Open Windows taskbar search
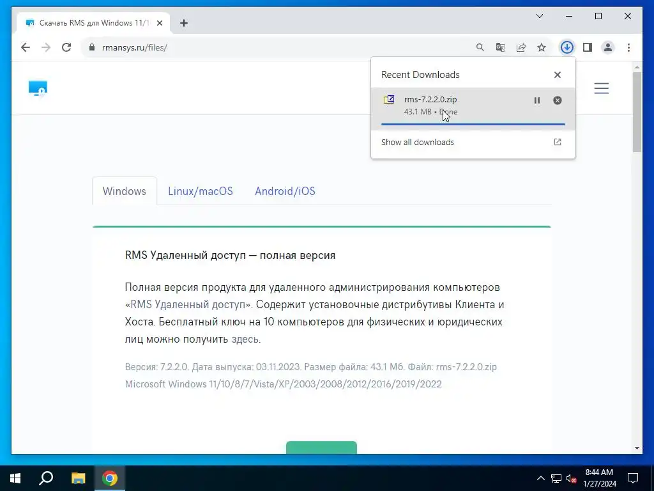Screen dimensions: 654x491 pyautogui.click(x=46, y=478)
